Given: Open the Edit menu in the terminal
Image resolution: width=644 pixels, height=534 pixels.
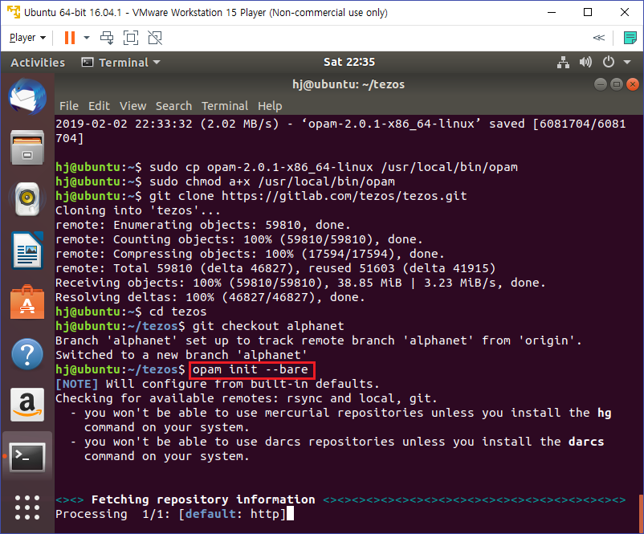Looking at the screenshot, I should tap(99, 106).
